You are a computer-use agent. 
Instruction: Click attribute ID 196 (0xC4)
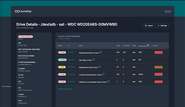click(72, 67)
